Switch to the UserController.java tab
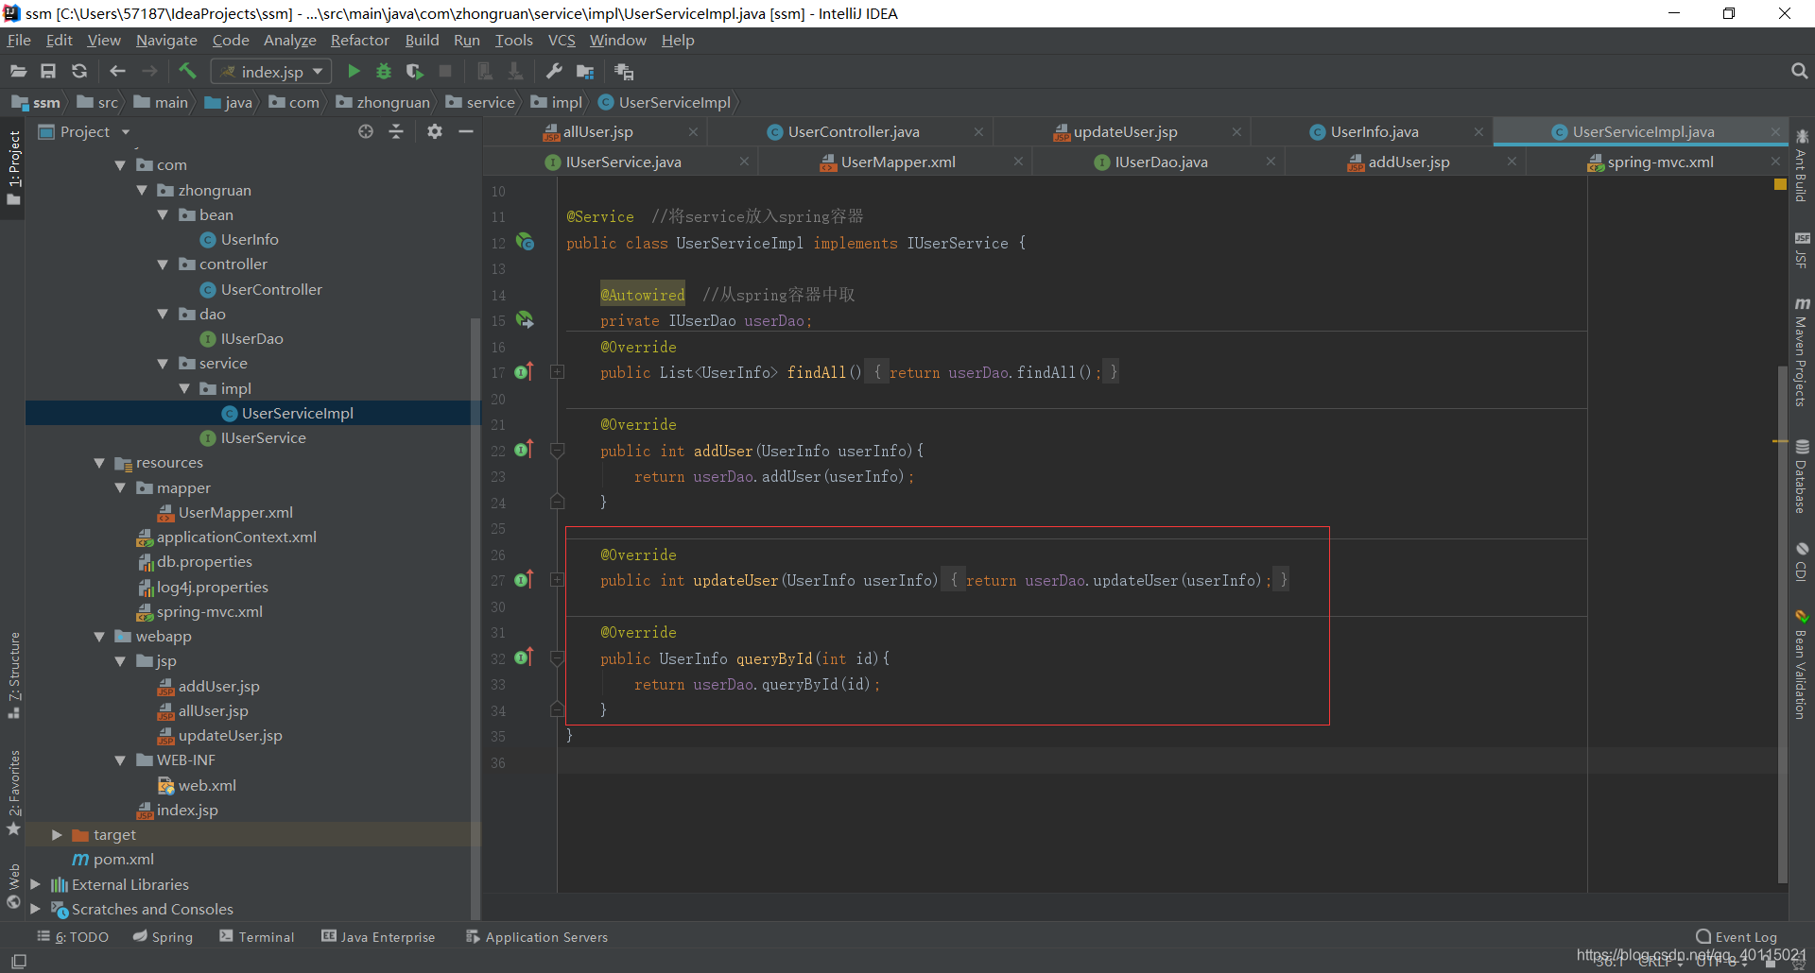This screenshot has height=973, width=1815. coord(854,131)
